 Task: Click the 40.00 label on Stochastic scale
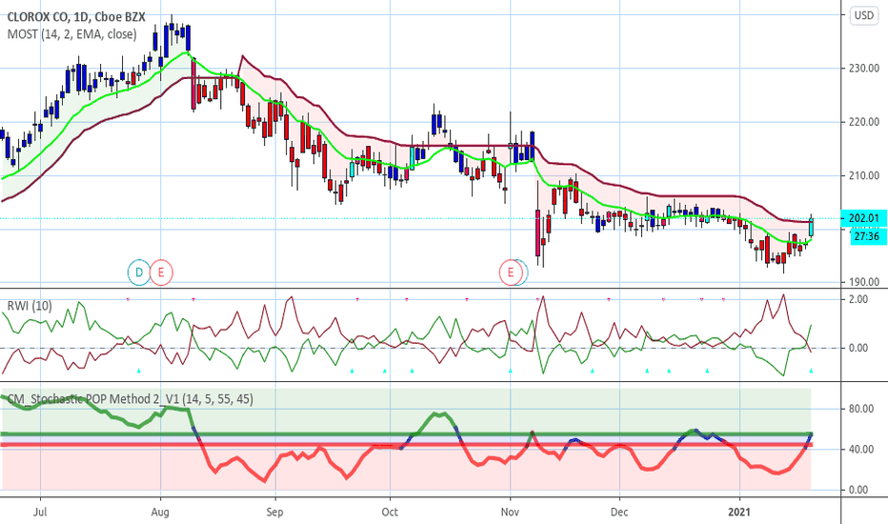860,450
